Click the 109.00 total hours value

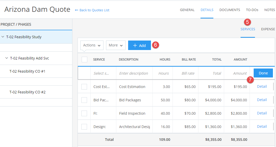165,140
